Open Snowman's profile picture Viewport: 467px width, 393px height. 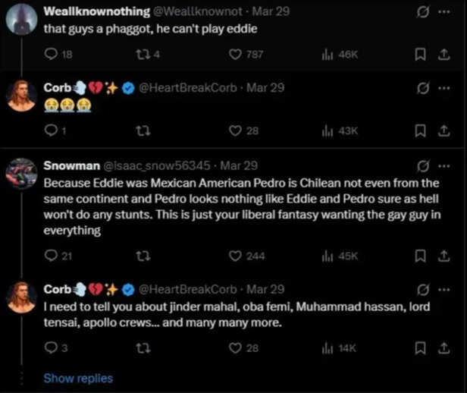21,174
